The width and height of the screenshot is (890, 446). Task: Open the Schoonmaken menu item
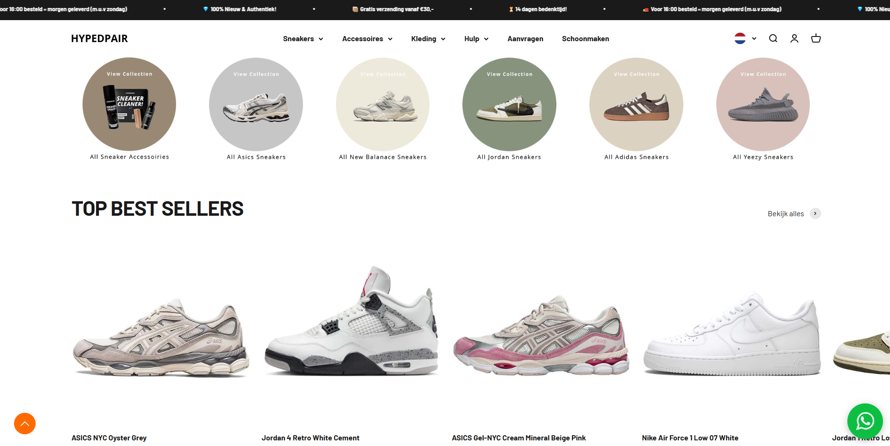click(x=586, y=39)
